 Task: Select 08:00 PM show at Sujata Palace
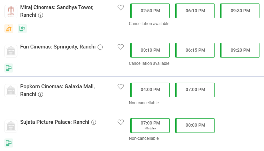(195, 126)
